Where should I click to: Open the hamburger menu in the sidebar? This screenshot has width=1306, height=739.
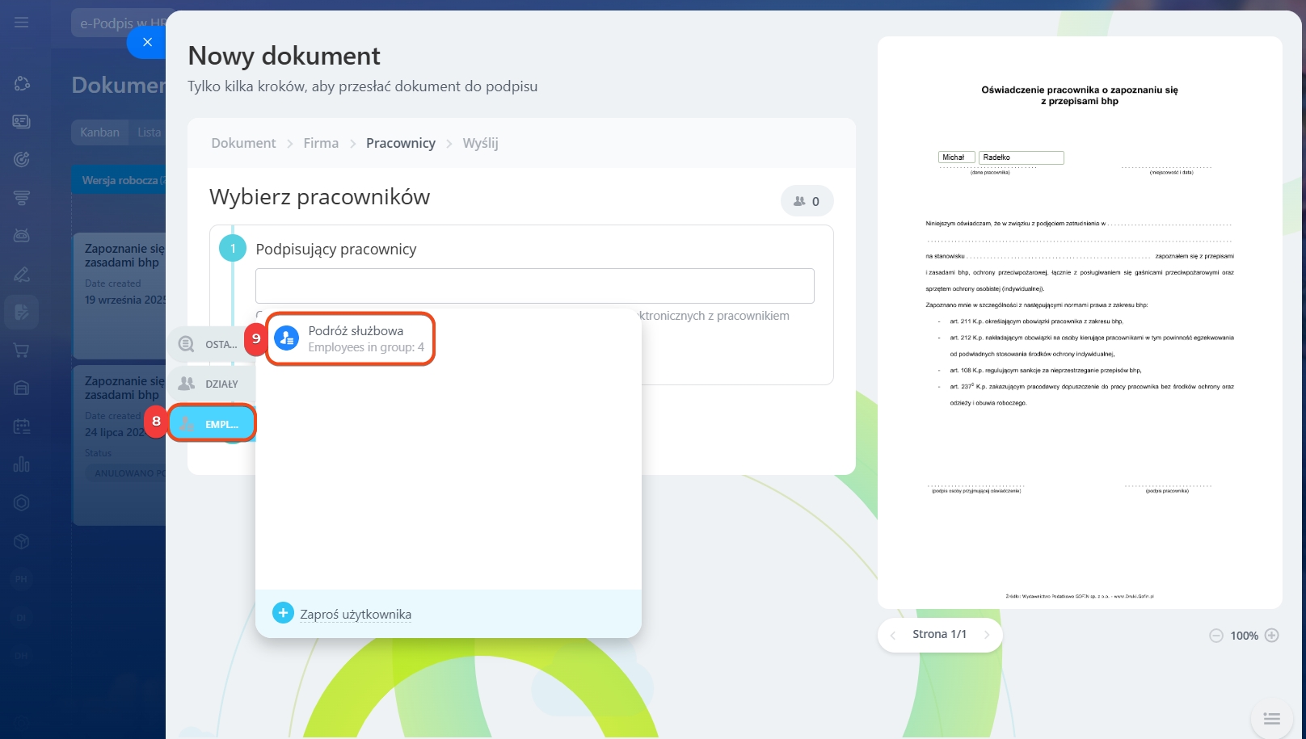(22, 23)
